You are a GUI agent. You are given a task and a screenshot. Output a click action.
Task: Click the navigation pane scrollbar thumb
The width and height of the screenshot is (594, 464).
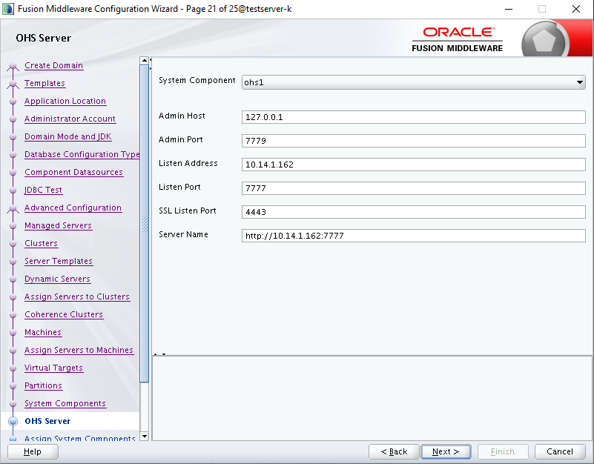coord(145,224)
